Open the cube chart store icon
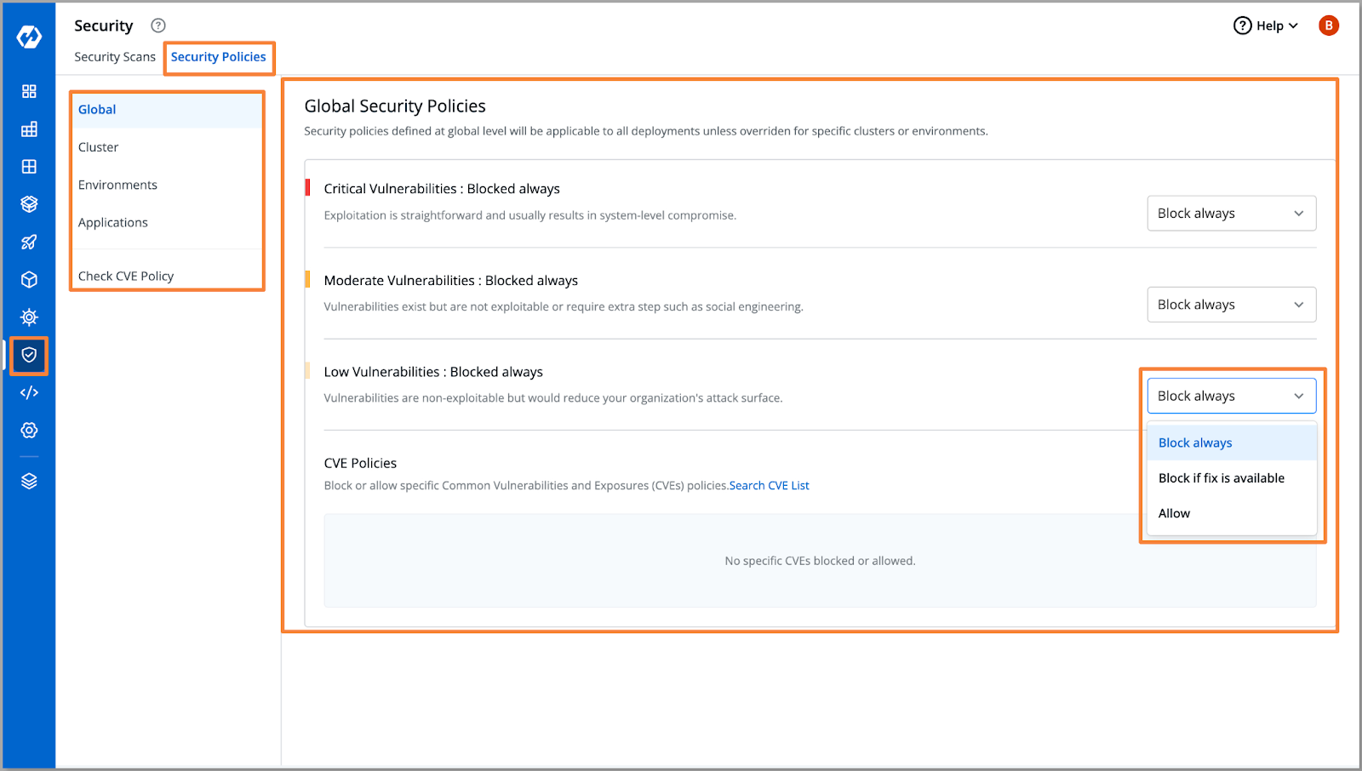Screen dimensions: 1362x771 coord(29,280)
